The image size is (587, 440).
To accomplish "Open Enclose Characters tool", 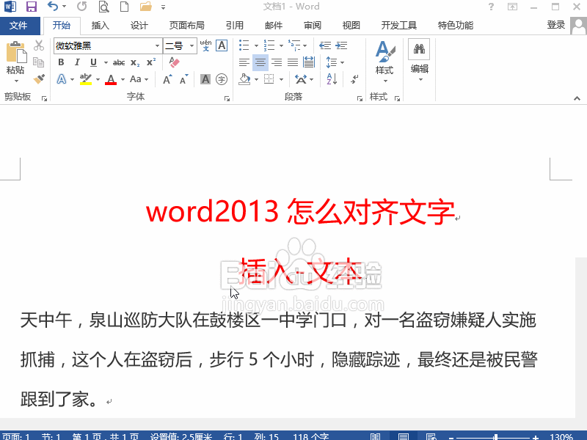I will (222, 79).
